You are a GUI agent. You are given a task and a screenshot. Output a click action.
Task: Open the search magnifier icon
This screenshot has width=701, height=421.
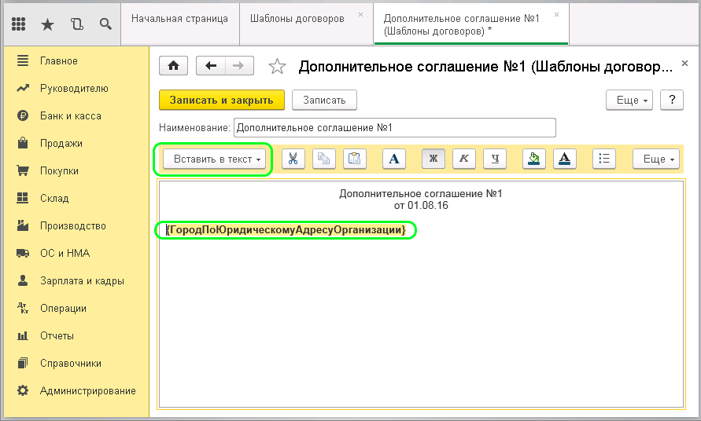(105, 24)
